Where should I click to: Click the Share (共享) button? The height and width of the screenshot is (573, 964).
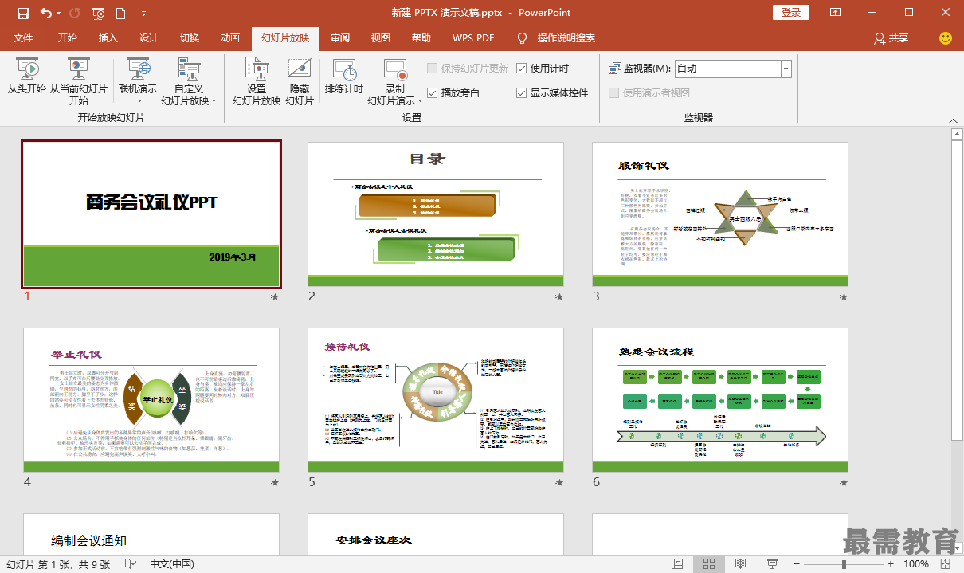(x=892, y=38)
